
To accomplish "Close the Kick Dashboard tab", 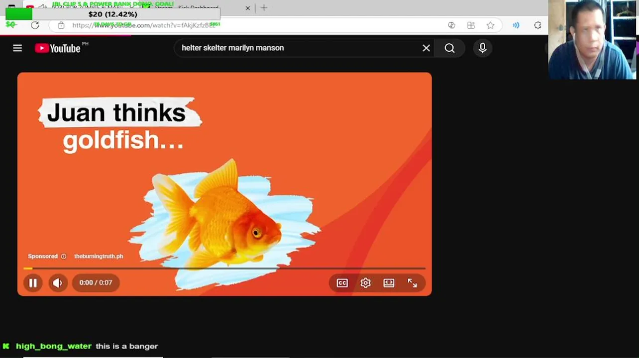I will coord(248,8).
